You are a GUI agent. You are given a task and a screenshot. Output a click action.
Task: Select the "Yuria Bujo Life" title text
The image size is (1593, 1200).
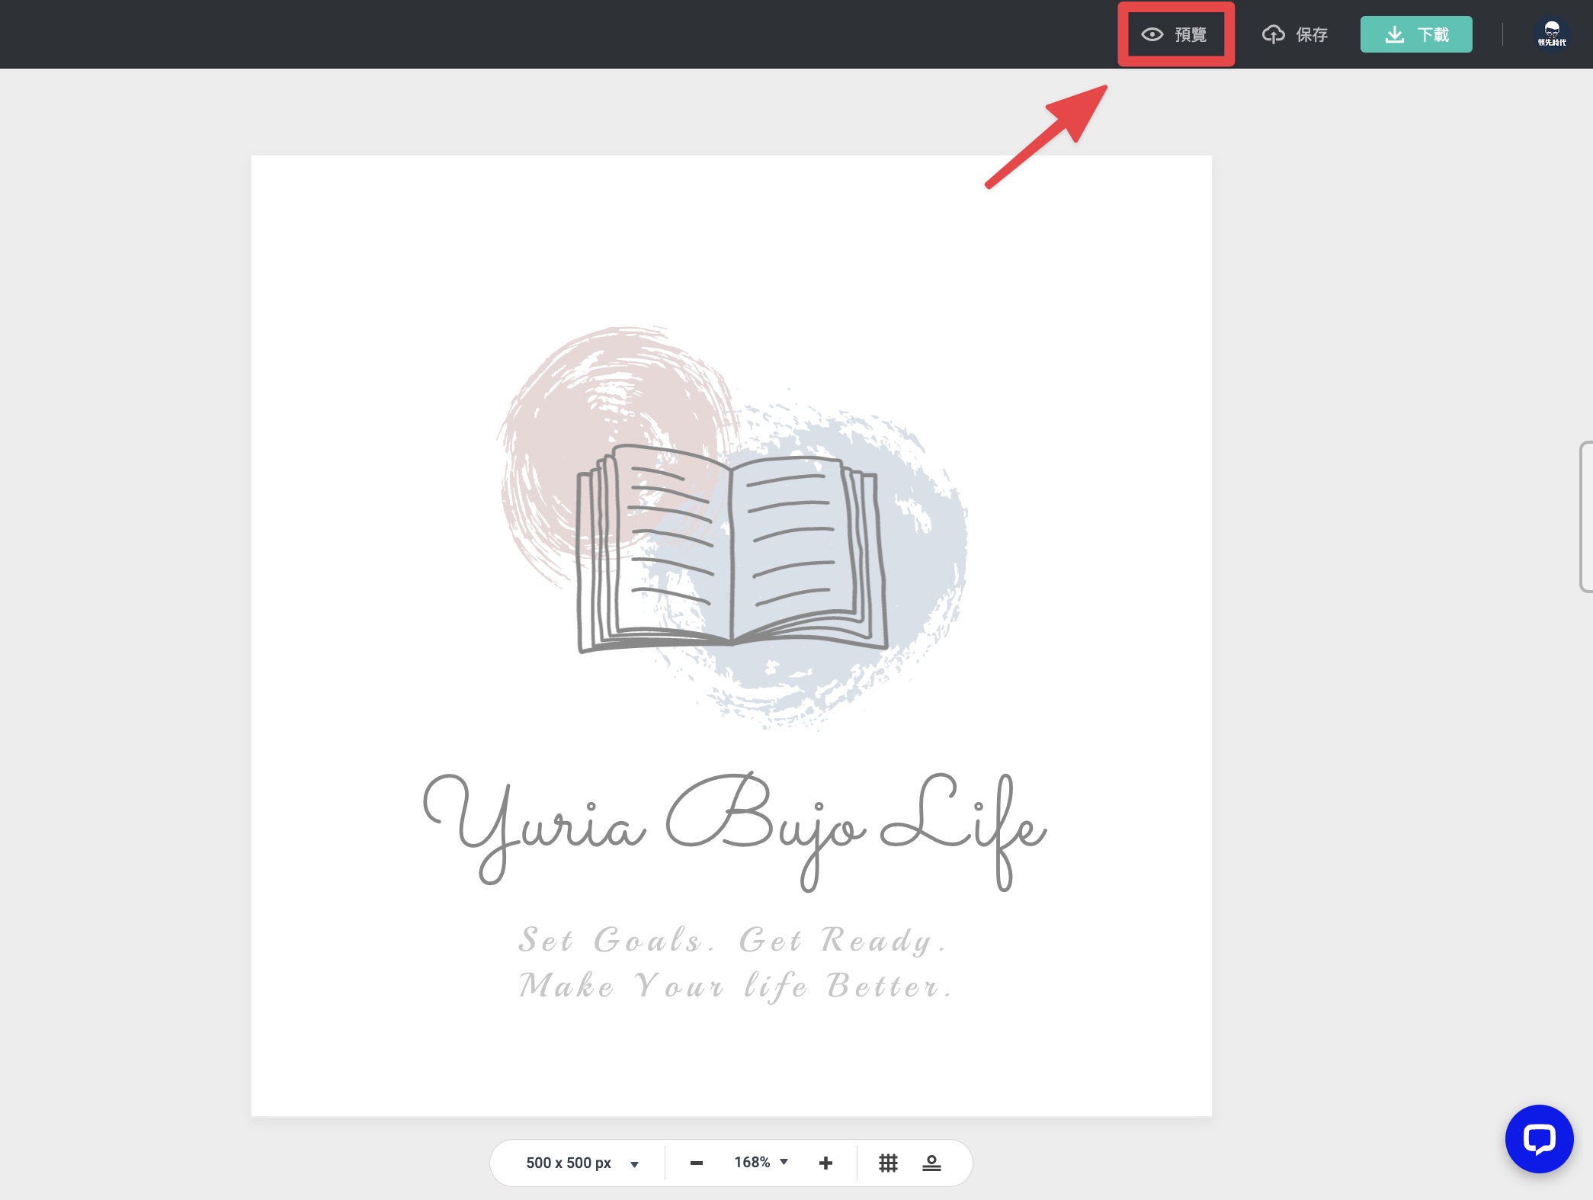[x=735, y=831]
